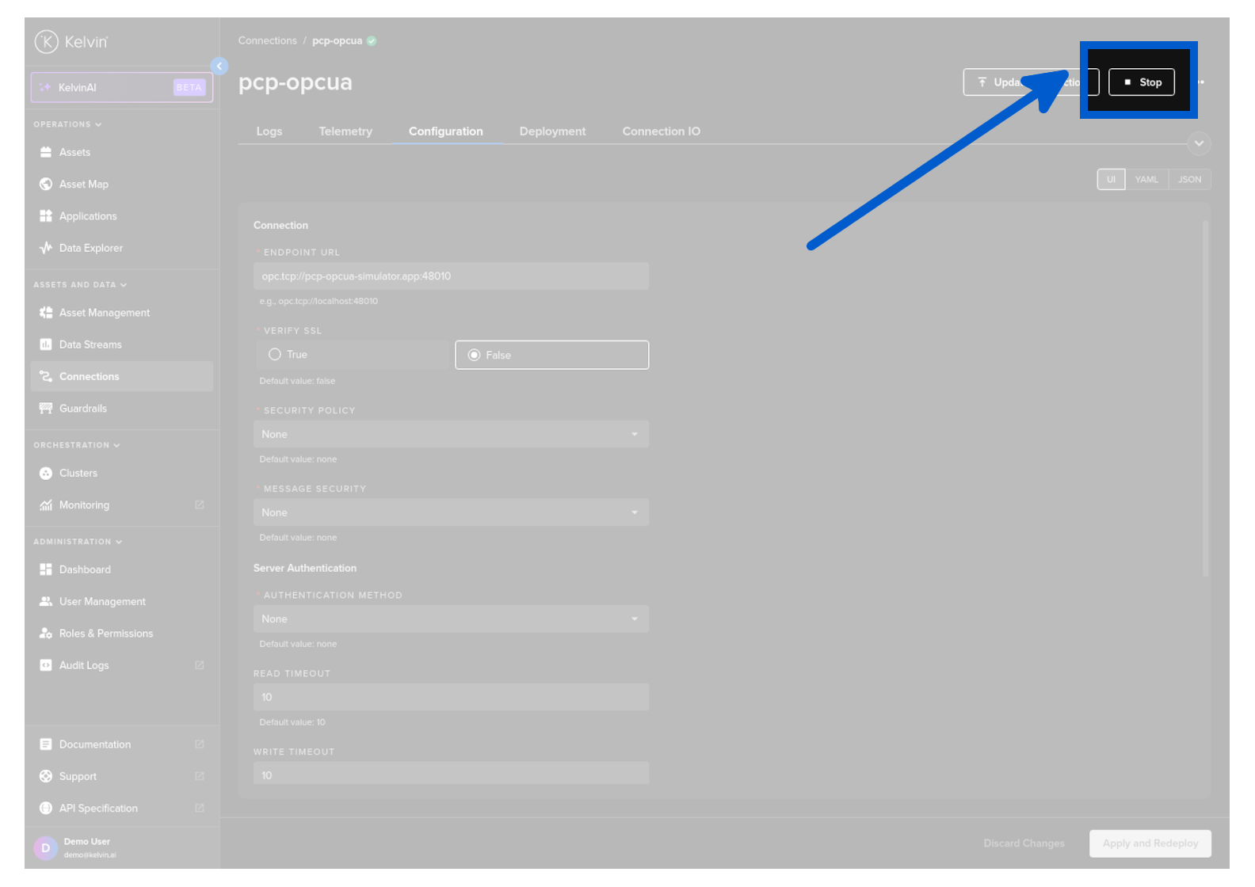The height and width of the screenshot is (887, 1255).
Task: Click the Kelvin logo icon
Action: coord(46,42)
